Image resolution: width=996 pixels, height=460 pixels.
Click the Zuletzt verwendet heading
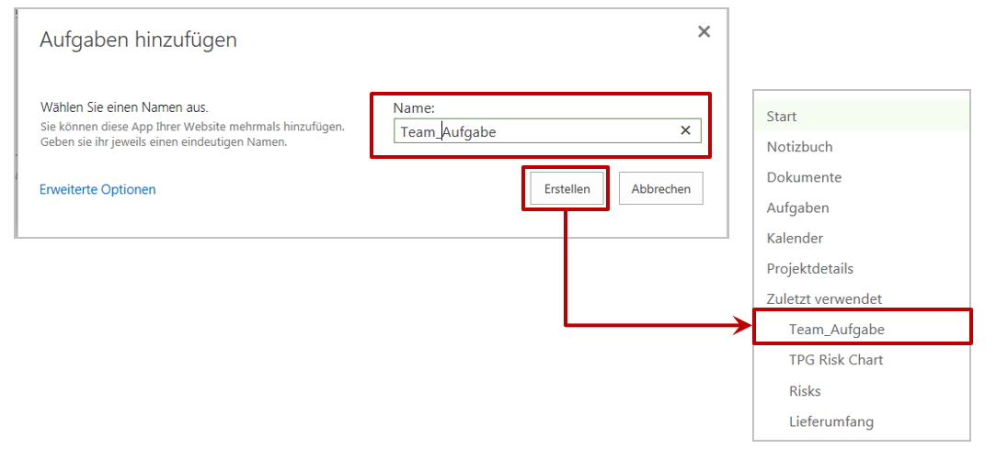click(x=824, y=298)
